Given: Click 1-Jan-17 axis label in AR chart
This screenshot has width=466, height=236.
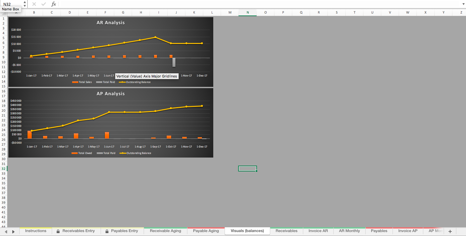Looking at the screenshot, I should (x=31, y=76).
